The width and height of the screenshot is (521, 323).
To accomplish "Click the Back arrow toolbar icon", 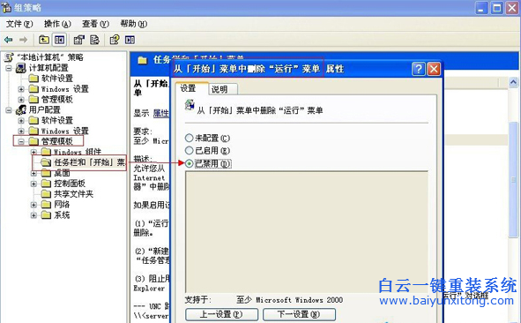I will click(8, 41).
